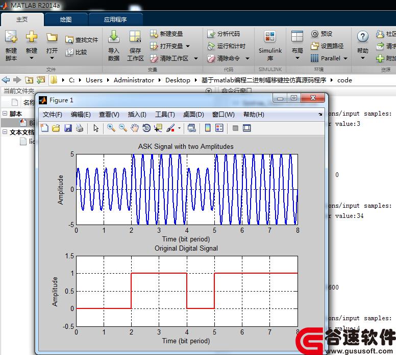Click Save Figure disk icon in Figure 1
Screen dimensions: 396x355
click(x=68, y=128)
